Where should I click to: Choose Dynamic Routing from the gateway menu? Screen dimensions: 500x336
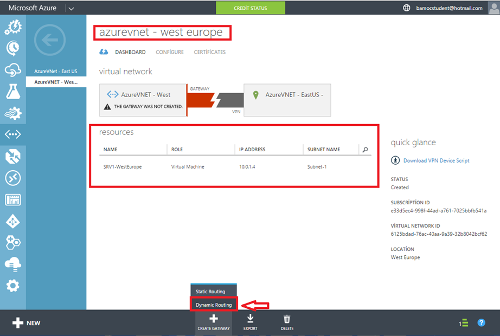tap(214, 305)
